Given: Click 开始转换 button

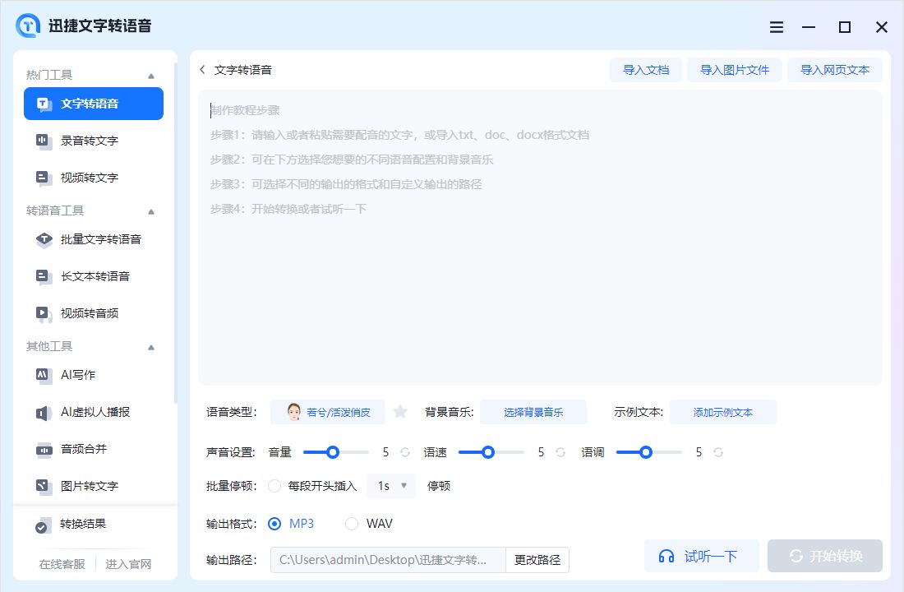Looking at the screenshot, I should tap(825, 556).
